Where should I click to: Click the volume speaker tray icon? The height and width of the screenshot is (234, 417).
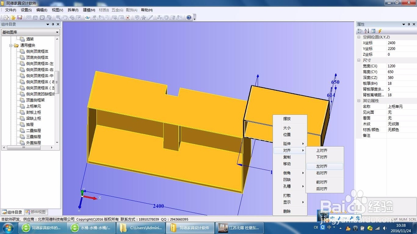(x=384, y=228)
